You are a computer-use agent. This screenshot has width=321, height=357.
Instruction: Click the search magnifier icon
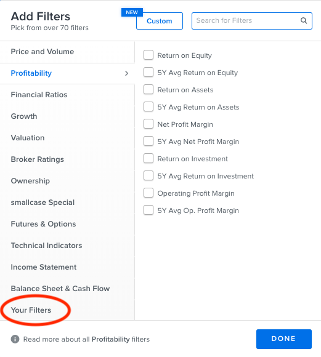304,21
